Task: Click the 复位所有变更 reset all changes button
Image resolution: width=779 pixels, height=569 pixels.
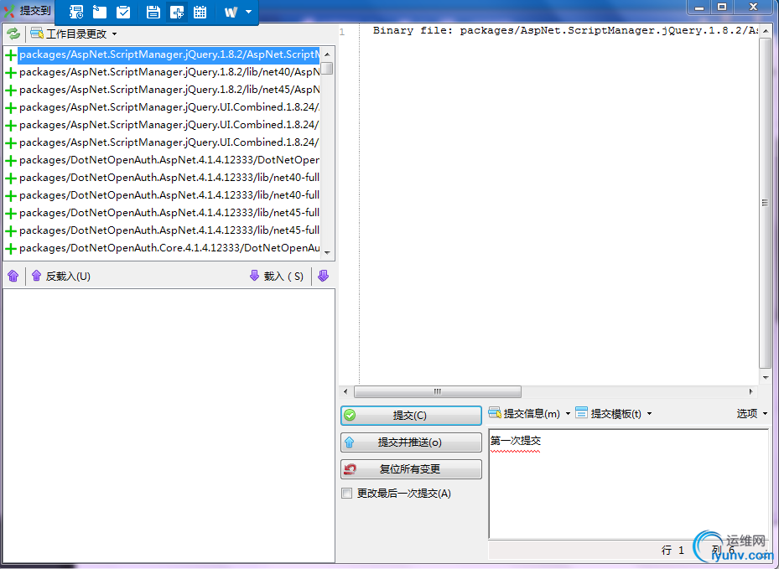Action: point(411,468)
